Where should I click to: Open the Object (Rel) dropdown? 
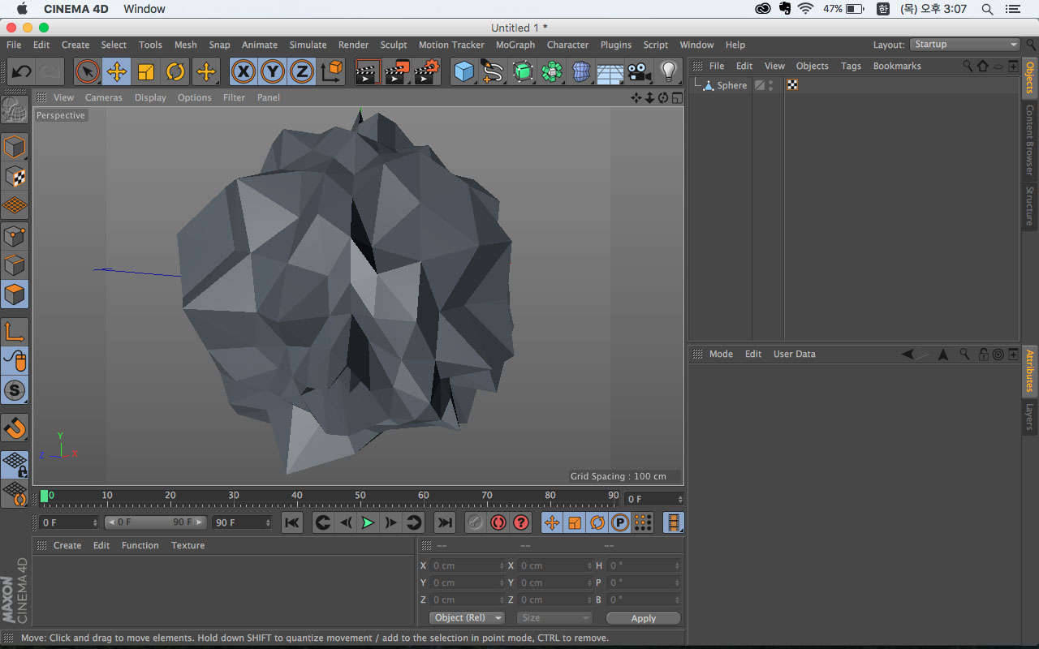coord(467,618)
